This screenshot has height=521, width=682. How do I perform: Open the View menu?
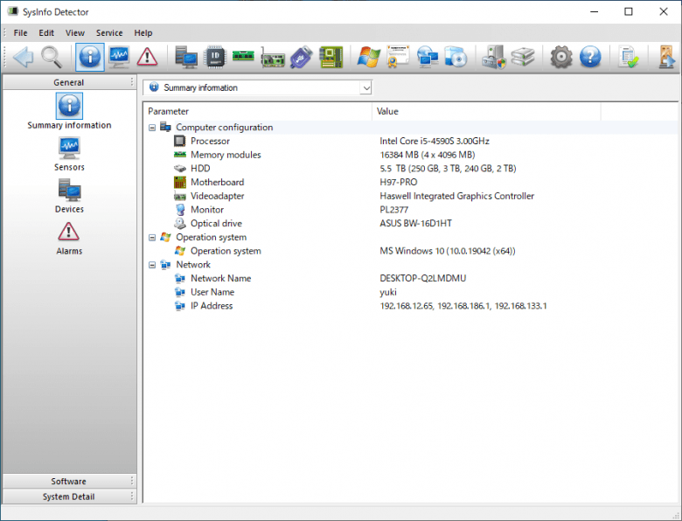(x=75, y=33)
